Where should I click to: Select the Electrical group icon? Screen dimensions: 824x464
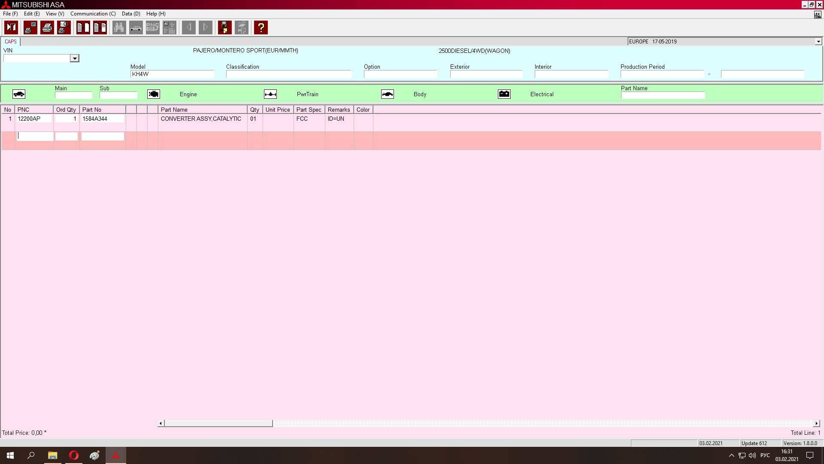pyautogui.click(x=504, y=94)
